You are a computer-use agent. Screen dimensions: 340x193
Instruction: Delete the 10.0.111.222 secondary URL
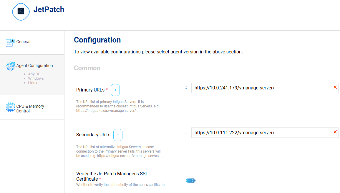(335, 132)
